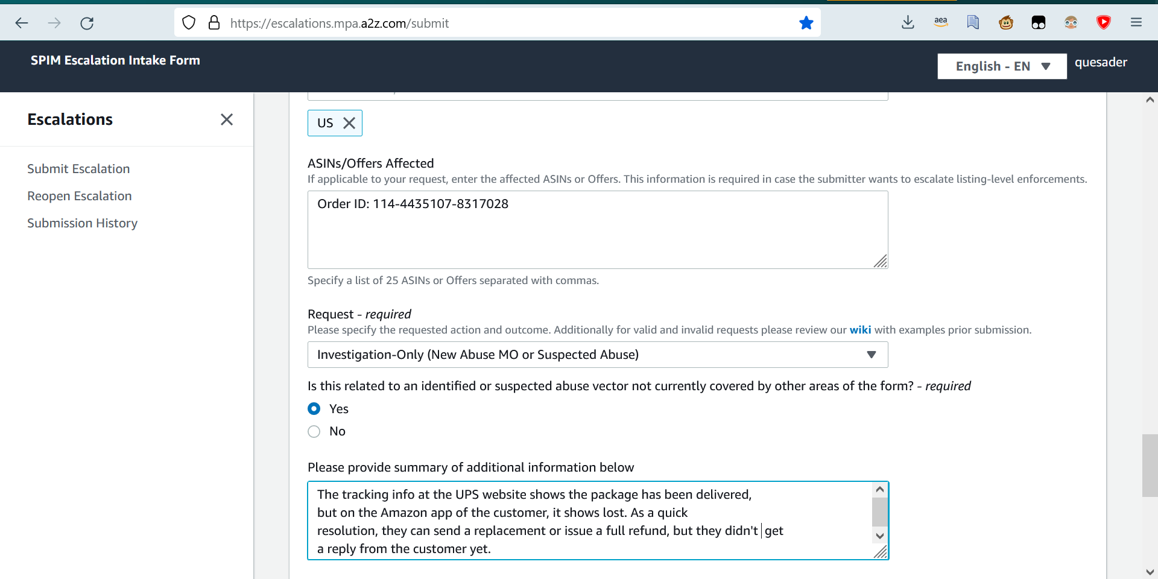This screenshot has width=1158, height=579.
Task: Open the face with glasses extension
Action: 1071,23
